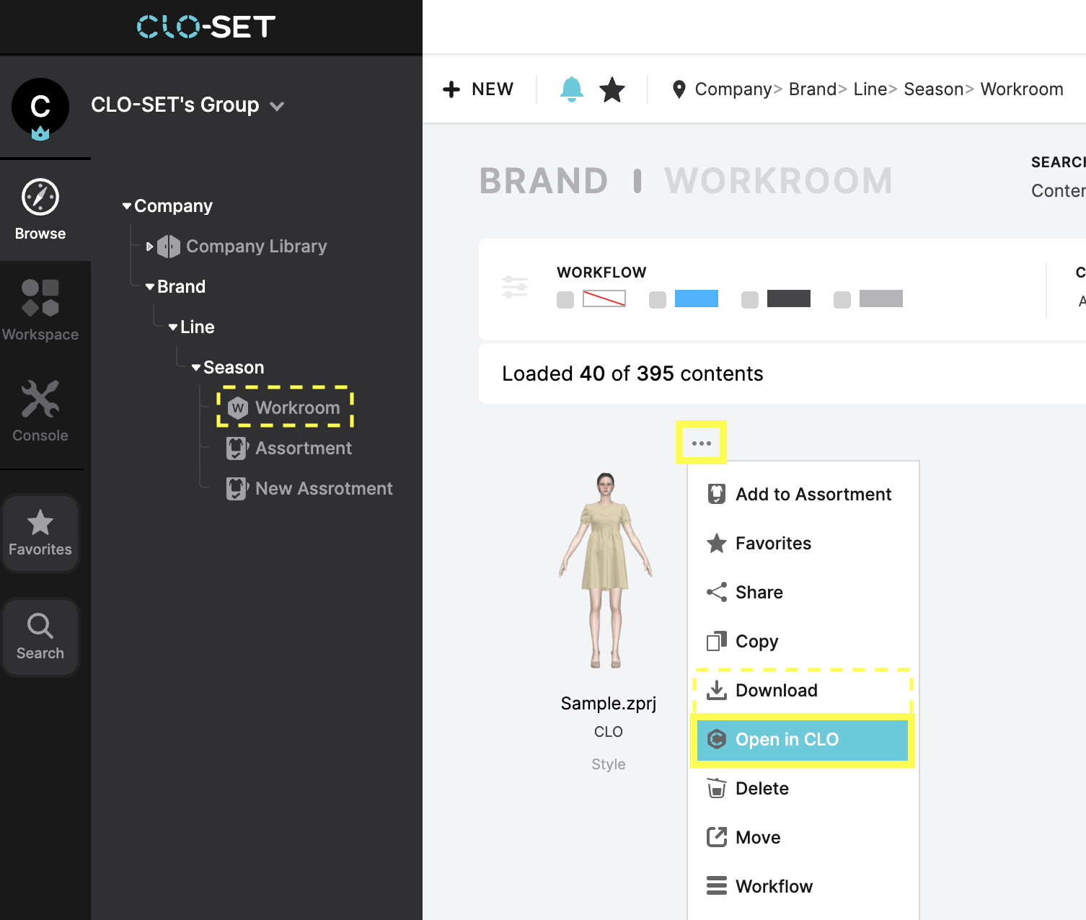
Task: Open the Search magnifier in sidebar
Action: click(x=40, y=626)
